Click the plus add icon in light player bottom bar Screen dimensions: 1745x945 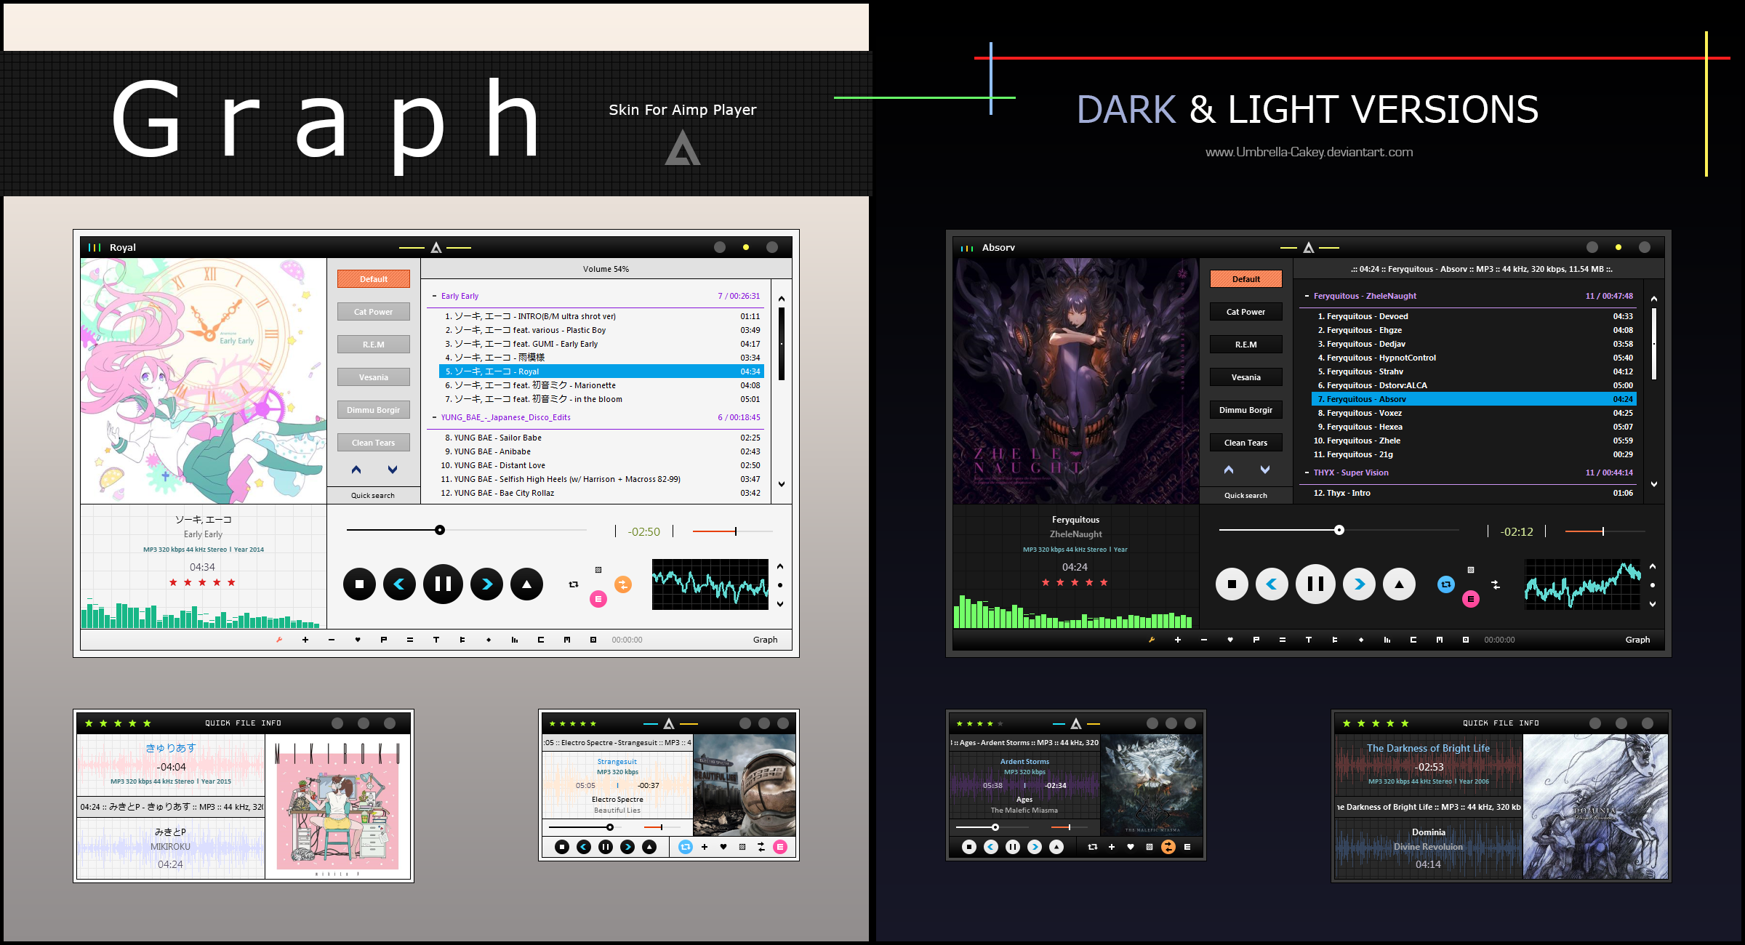point(305,640)
